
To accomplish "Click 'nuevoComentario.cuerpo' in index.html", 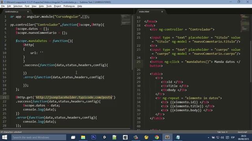I will pyautogui.click(x=215, y=54).
